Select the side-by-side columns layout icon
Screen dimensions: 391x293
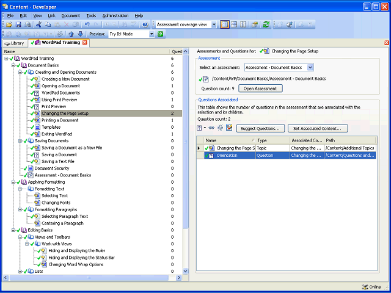[243, 24]
